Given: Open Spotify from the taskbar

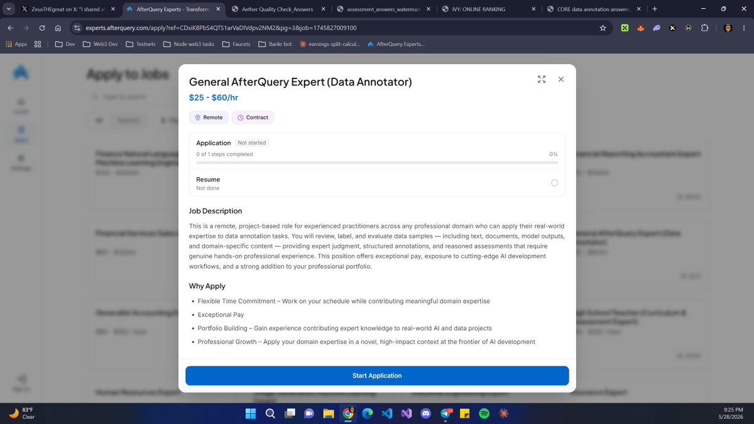Looking at the screenshot, I should (484, 413).
